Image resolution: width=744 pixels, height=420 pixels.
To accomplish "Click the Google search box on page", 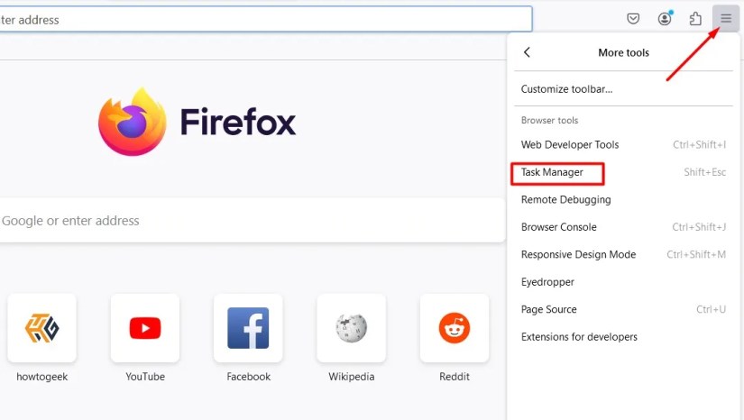I will 253,221.
